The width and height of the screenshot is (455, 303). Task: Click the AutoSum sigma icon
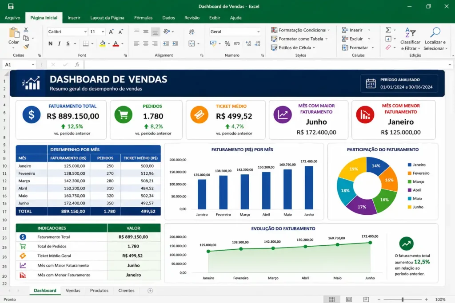[x=388, y=30]
